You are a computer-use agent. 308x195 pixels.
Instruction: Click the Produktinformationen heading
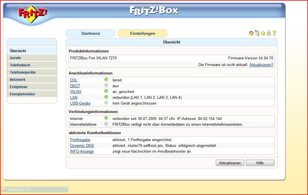(x=88, y=51)
